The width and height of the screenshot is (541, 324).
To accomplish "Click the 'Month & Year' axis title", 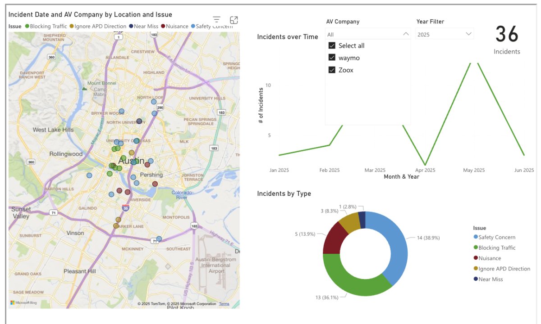I will (x=401, y=177).
